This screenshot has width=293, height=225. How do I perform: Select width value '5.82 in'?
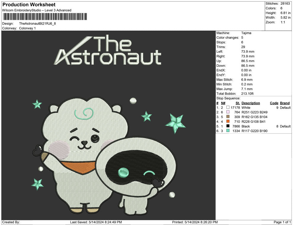(286, 17)
